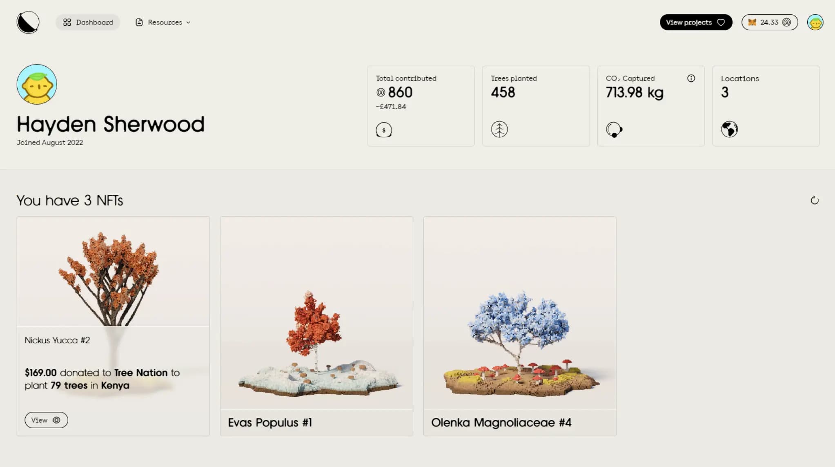Click the Tree Nation link text
The height and width of the screenshot is (467, 835).
[x=141, y=373]
